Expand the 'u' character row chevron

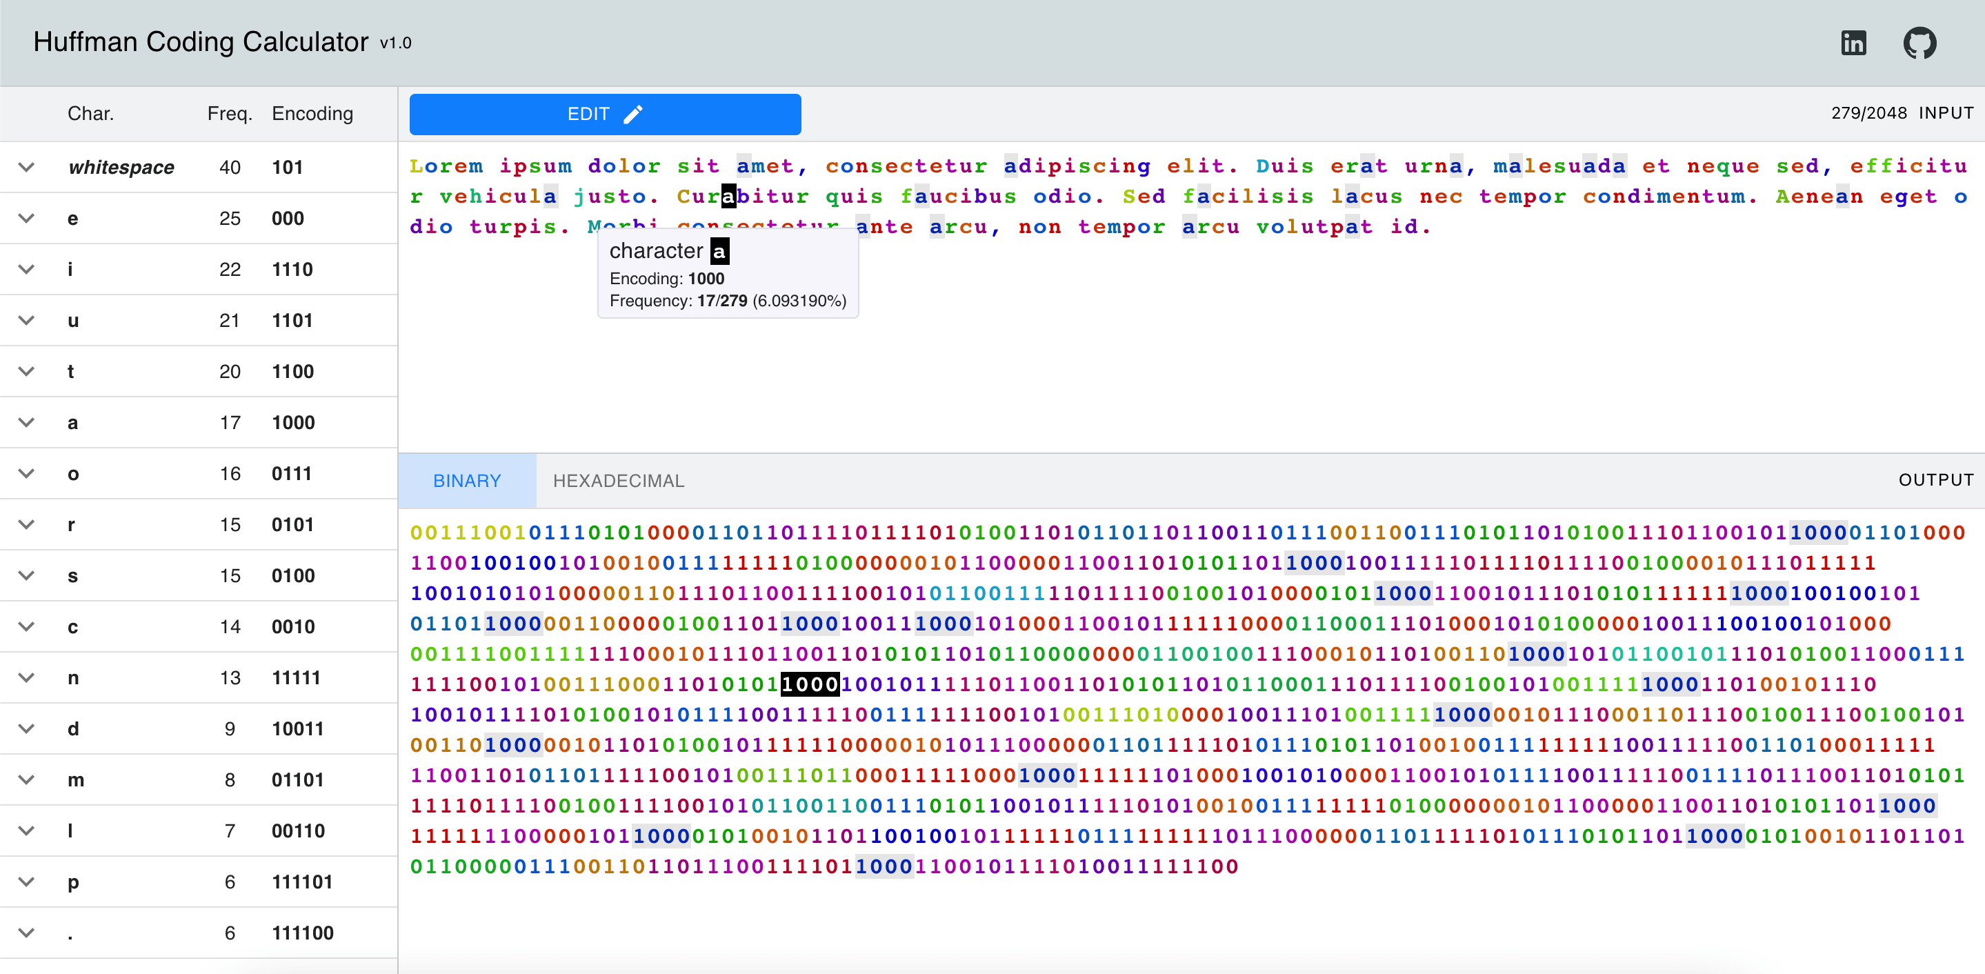point(26,320)
